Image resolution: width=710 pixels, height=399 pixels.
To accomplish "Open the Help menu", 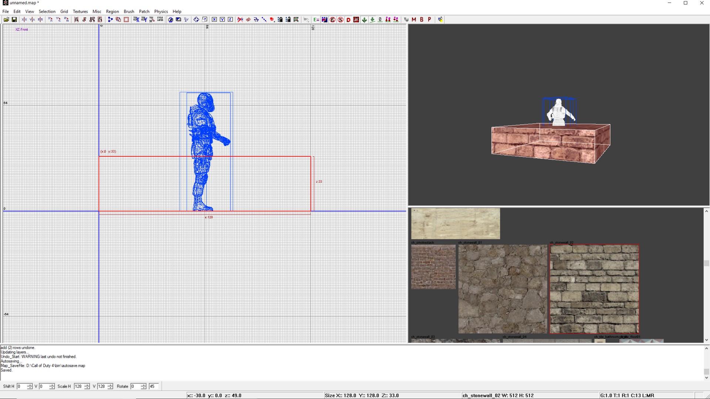I will 177,11.
